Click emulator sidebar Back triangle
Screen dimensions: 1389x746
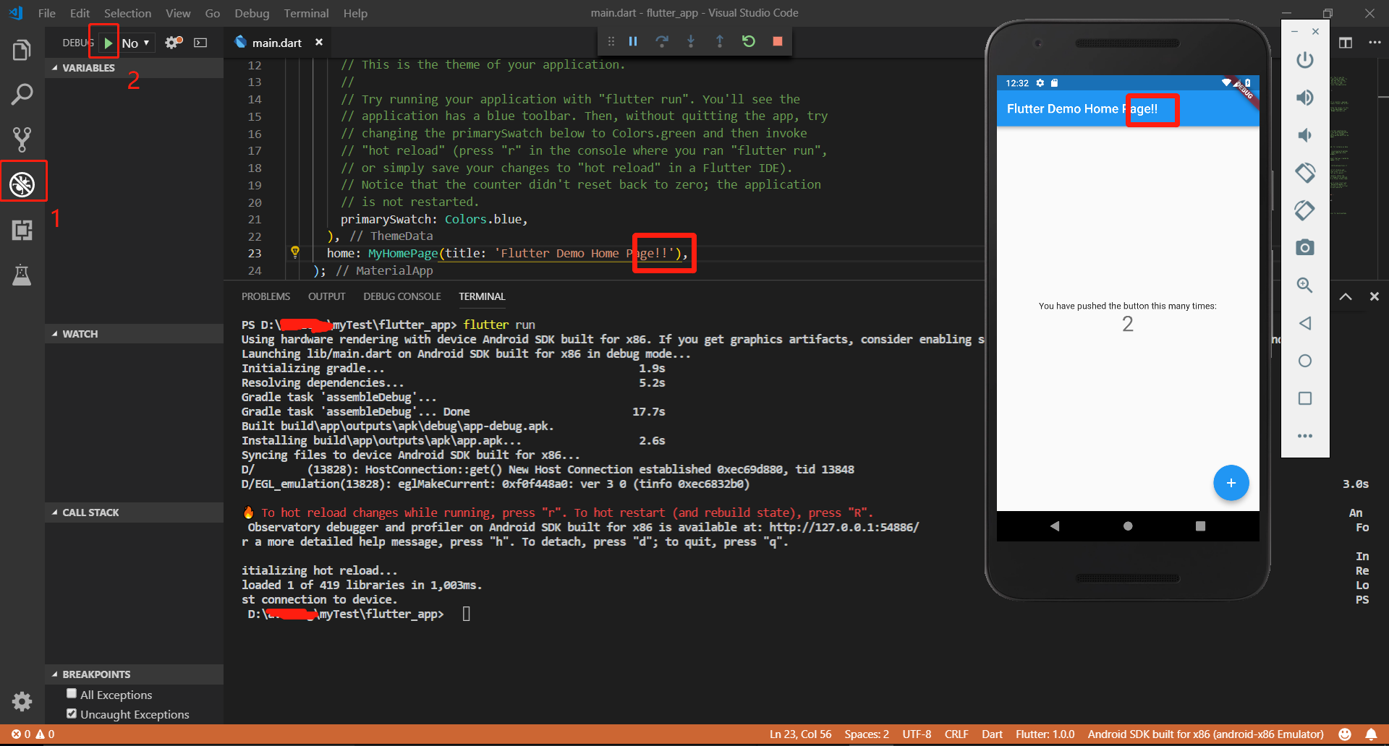coord(1305,323)
